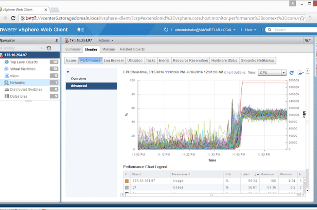Click the Networks count badge 1
Viewport: 317px width, 210px height.
pos(54,83)
